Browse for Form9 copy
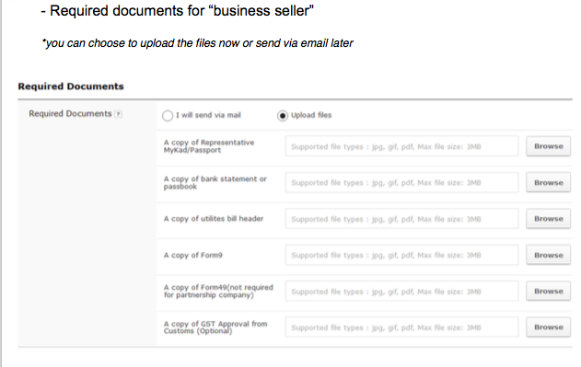The height and width of the screenshot is (367, 581). coord(548,255)
